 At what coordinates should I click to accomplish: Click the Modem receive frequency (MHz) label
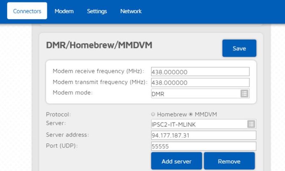pos(98,71)
